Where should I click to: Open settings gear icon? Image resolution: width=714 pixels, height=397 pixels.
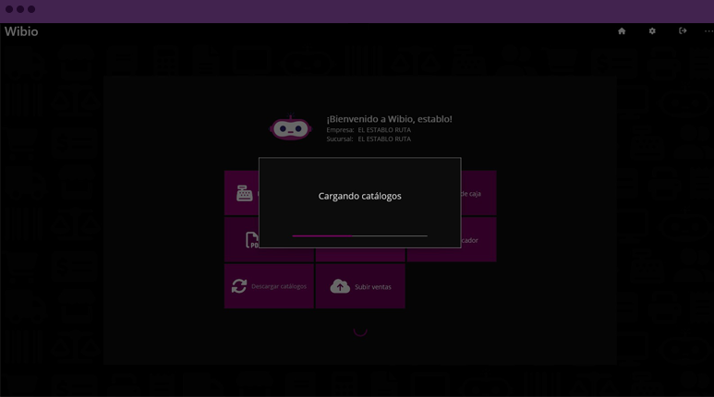pyautogui.click(x=652, y=31)
